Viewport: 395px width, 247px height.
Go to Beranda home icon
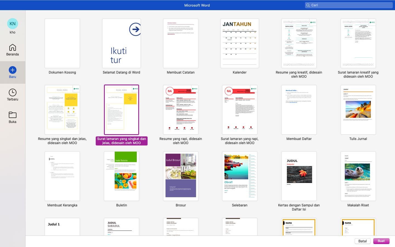[13, 47]
